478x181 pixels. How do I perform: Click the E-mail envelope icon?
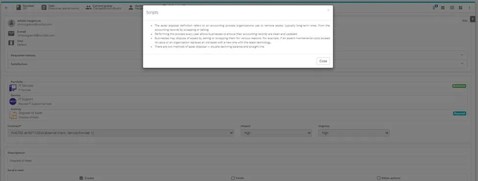pos(11,33)
